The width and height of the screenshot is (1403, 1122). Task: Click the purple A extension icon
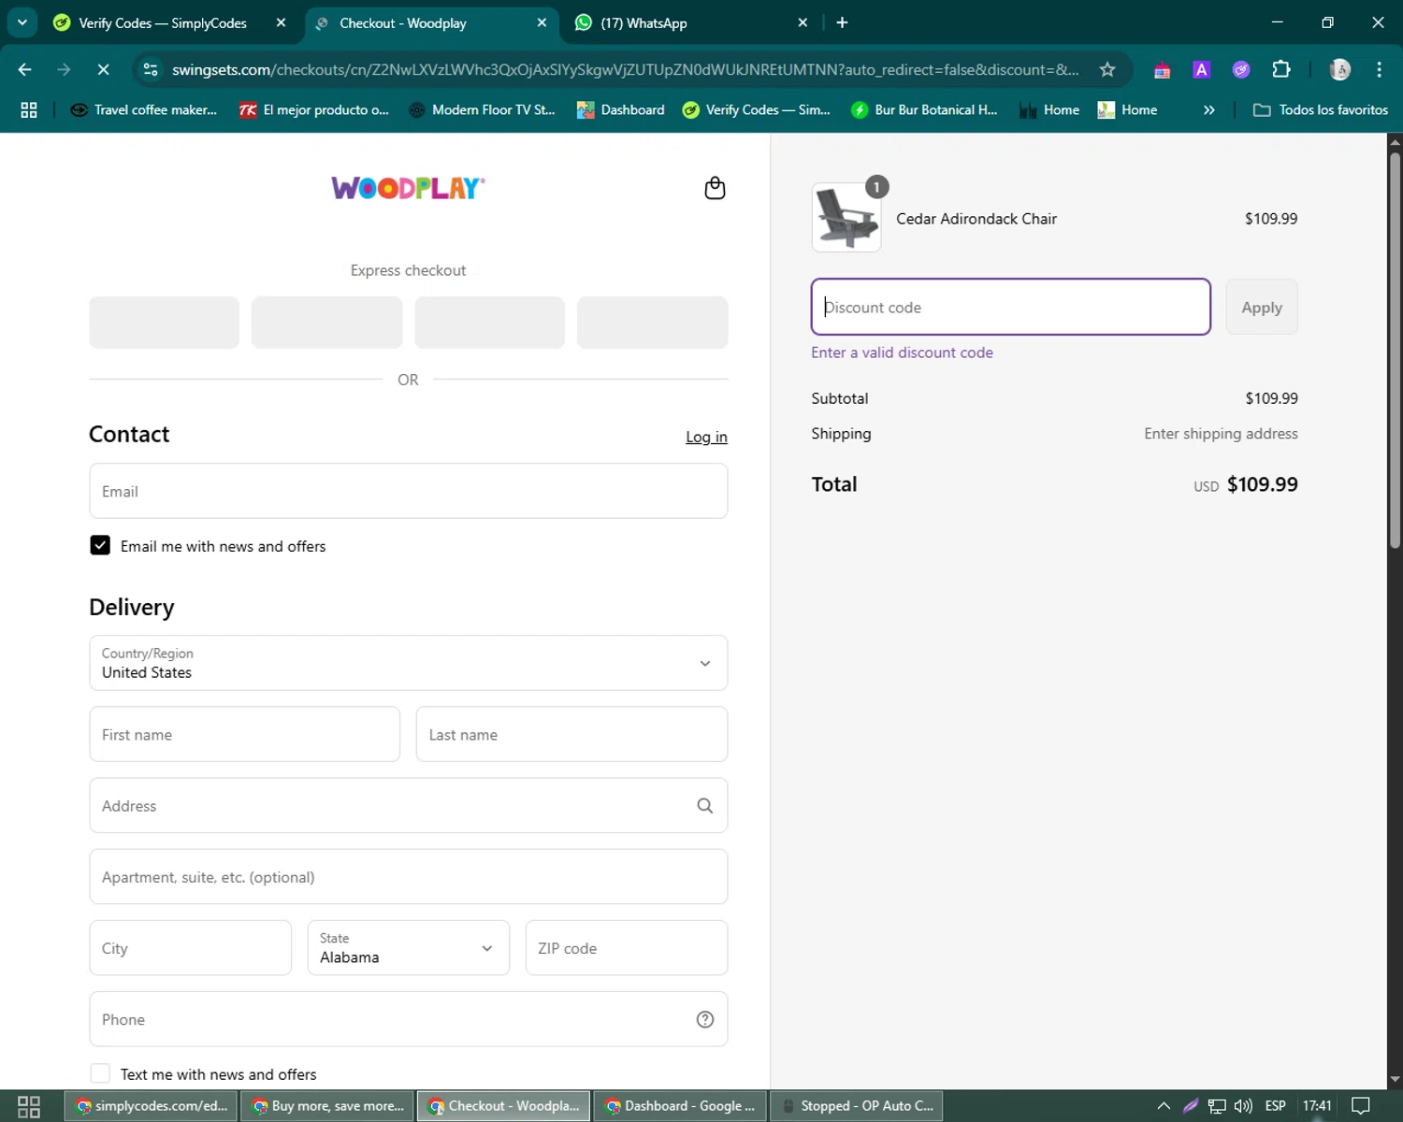pos(1202,69)
